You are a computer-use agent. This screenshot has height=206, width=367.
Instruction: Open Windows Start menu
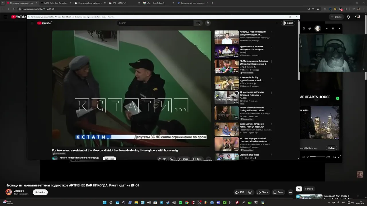pyautogui.click(x=105, y=203)
